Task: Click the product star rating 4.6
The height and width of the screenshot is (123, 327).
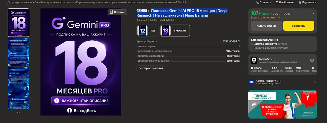Action: pyautogui.click(x=144, y=20)
